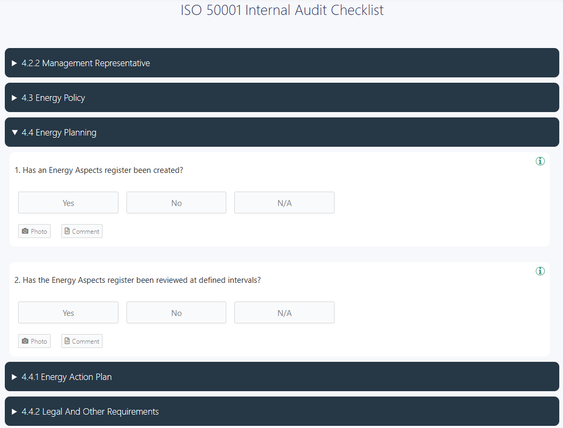This screenshot has height=428, width=563.
Task: Add a photo to question 2
Action: coord(35,341)
